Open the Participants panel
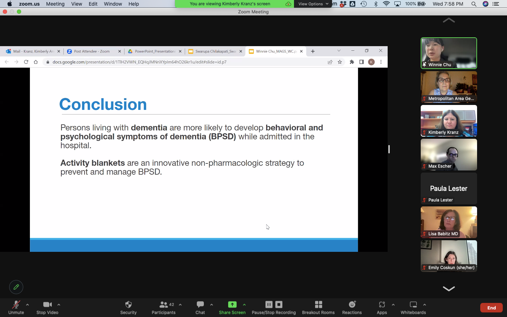 [x=163, y=307]
